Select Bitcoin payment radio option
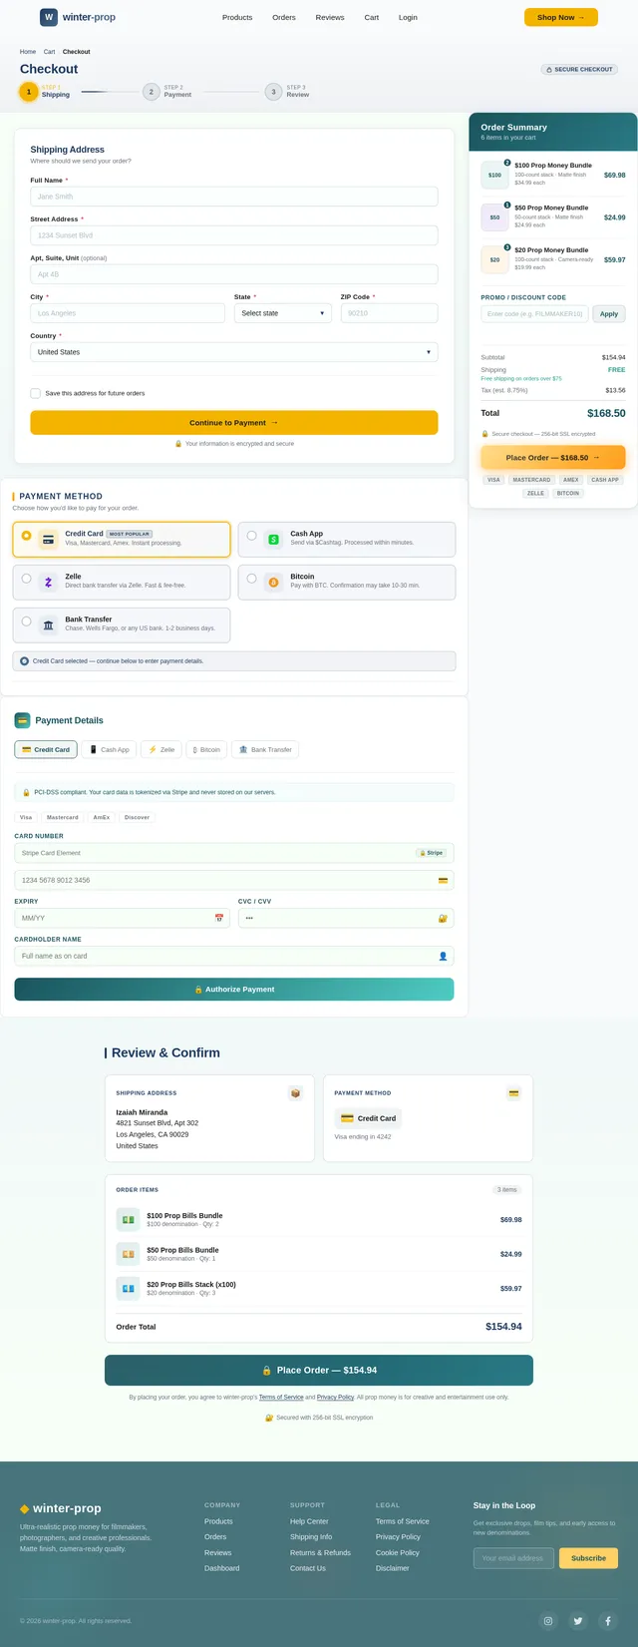The height and width of the screenshot is (1647, 638). click(x=251, y=579)
